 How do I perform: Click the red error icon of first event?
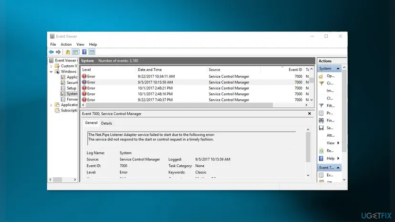pos(84,76)
